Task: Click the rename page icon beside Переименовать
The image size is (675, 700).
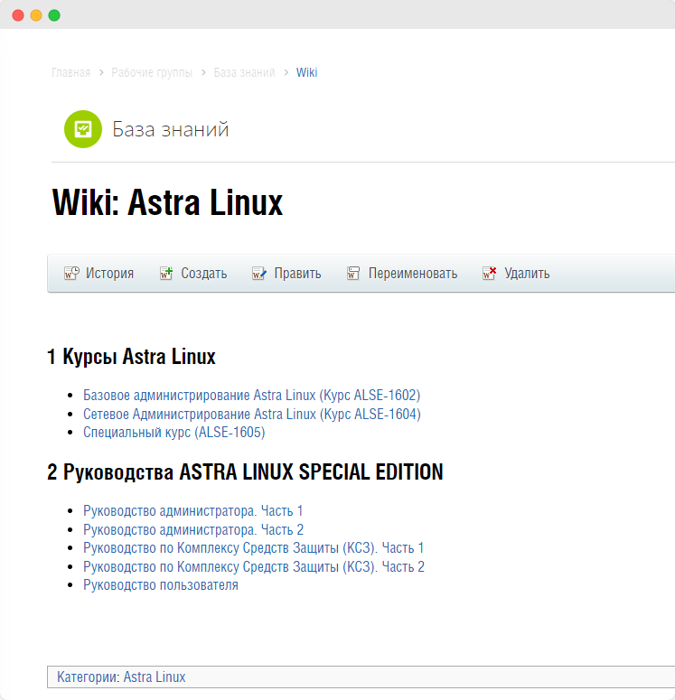Action: 353,273
